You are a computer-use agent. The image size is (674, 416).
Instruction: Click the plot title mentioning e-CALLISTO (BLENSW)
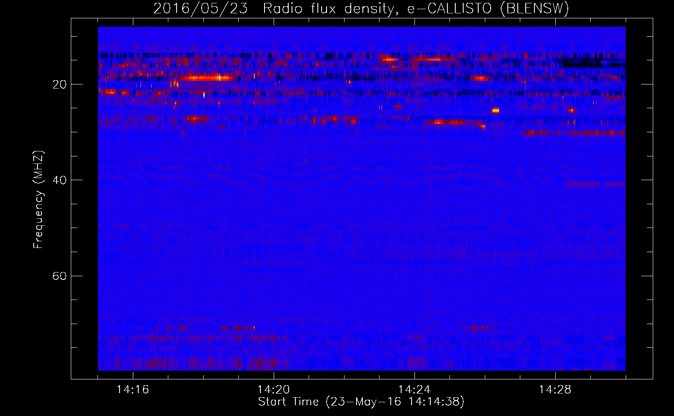point(361,8)
